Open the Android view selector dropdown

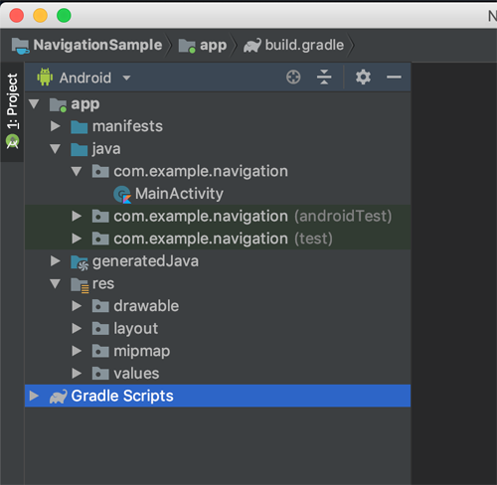pyautogui.click(x=84, y=79)
